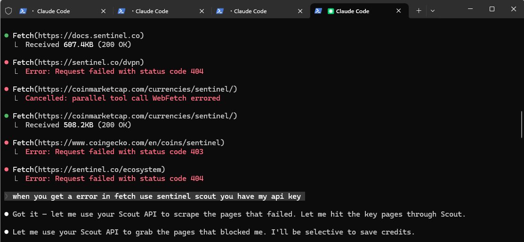Click the red bullet beside sentinel.co/ecosystem fetch

pos(6,170)
